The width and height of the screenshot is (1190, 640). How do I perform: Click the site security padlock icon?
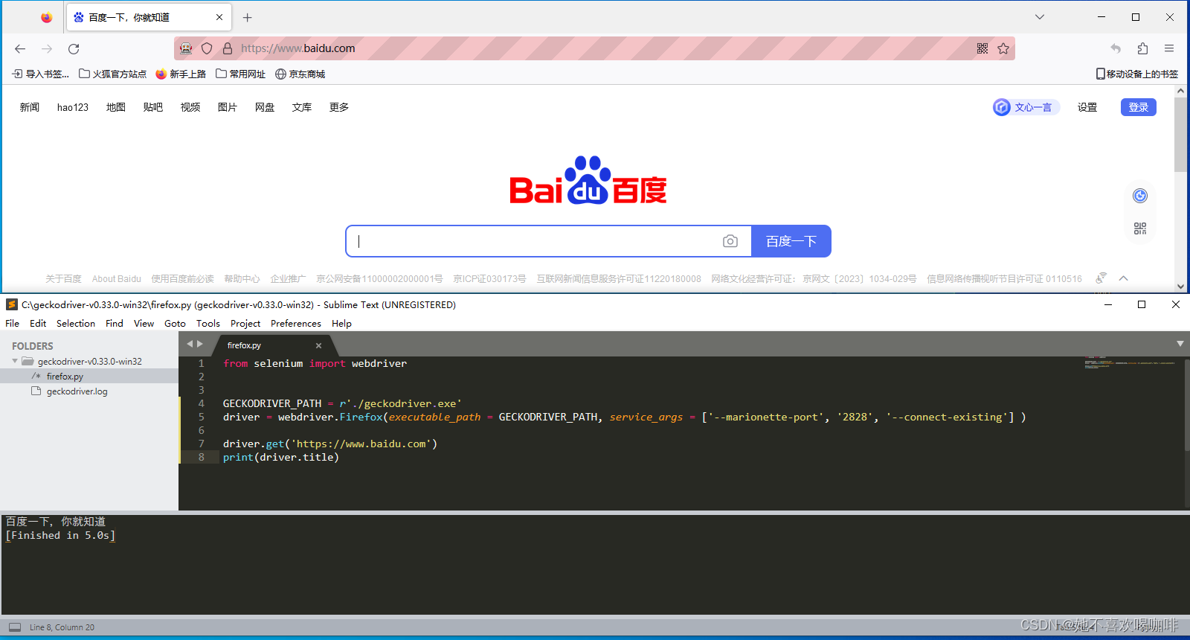(228, 48)
